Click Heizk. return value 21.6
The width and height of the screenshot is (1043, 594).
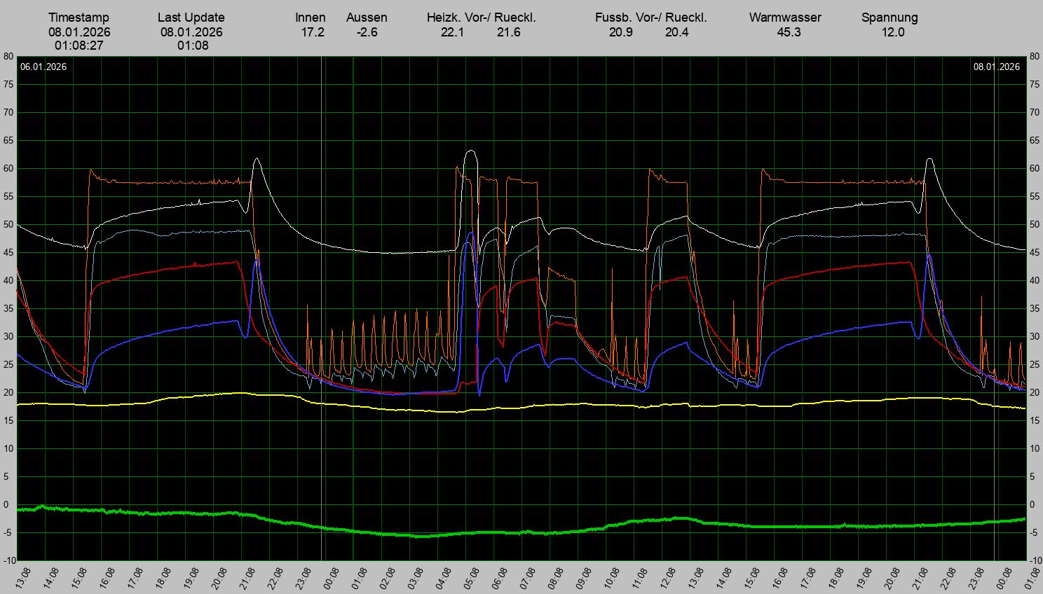[508, 32]
